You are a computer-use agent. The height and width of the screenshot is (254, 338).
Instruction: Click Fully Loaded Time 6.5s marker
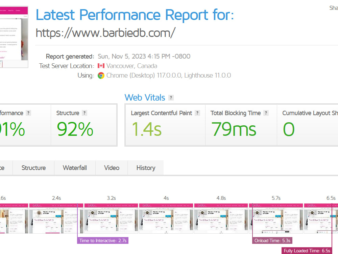307,251
